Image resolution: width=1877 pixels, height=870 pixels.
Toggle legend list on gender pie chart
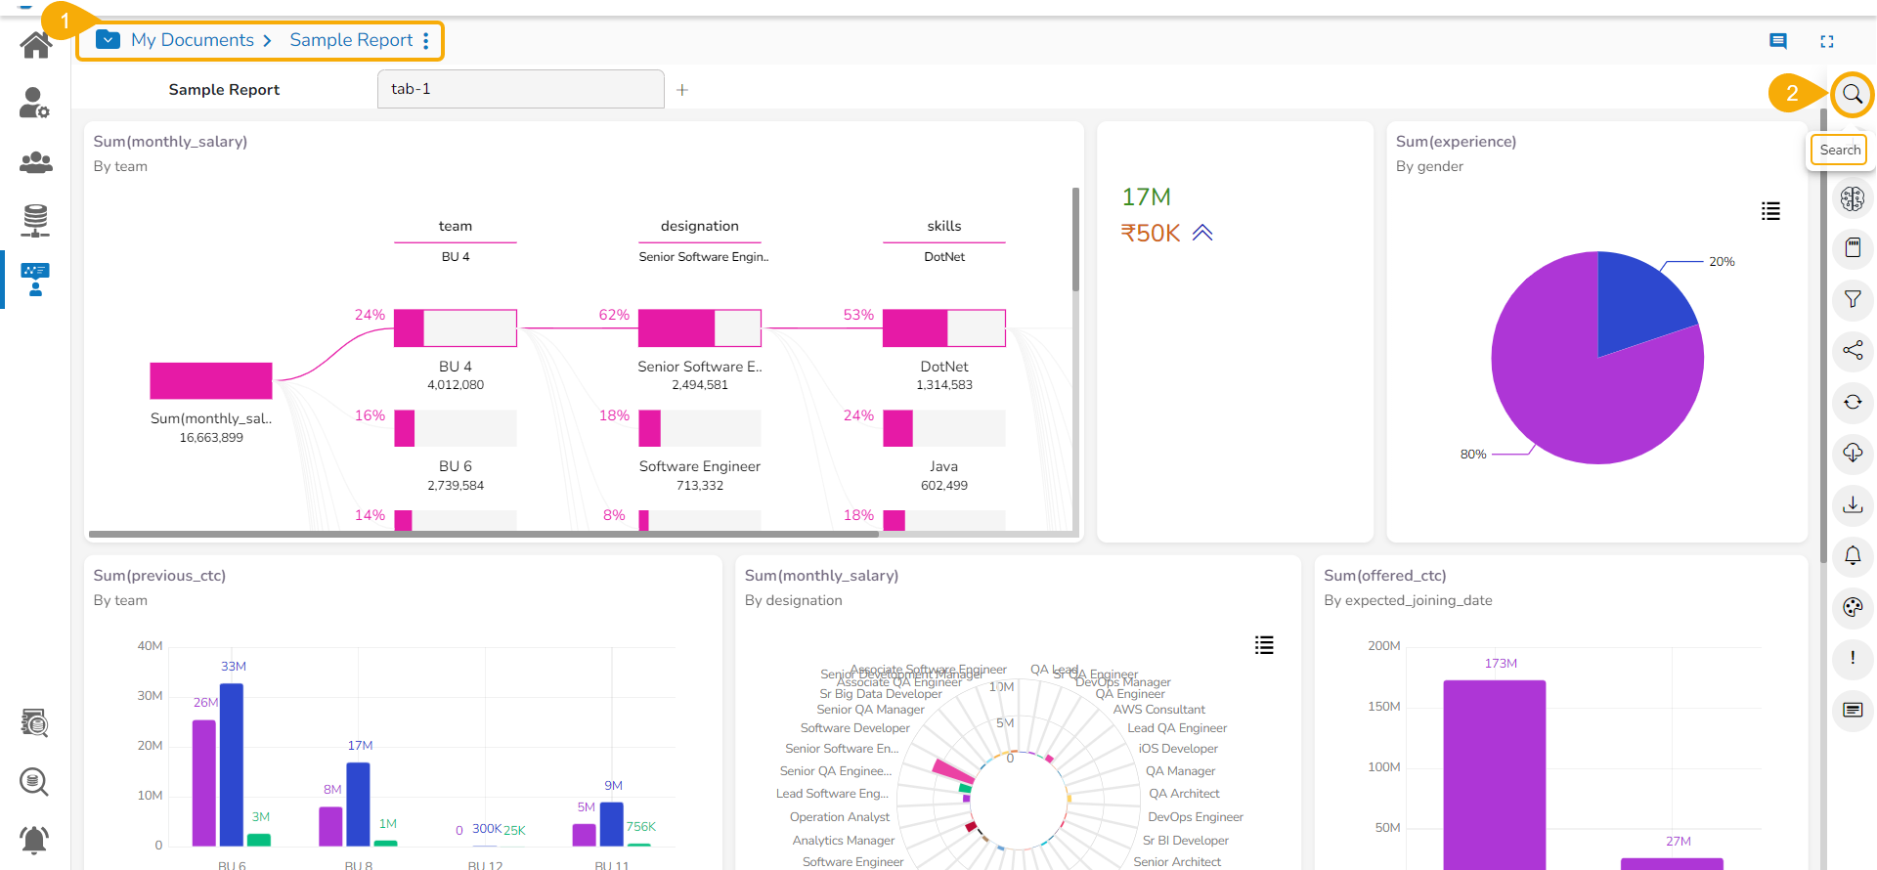1770,211
